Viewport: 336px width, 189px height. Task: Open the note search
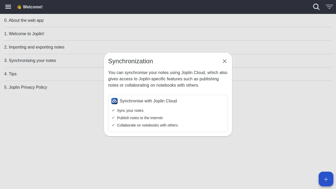tap(316, 7)
